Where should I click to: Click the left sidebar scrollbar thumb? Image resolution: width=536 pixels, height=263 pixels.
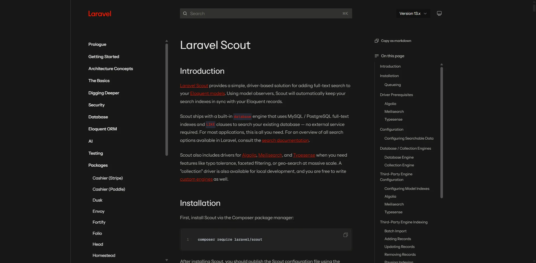click(167, 99)
